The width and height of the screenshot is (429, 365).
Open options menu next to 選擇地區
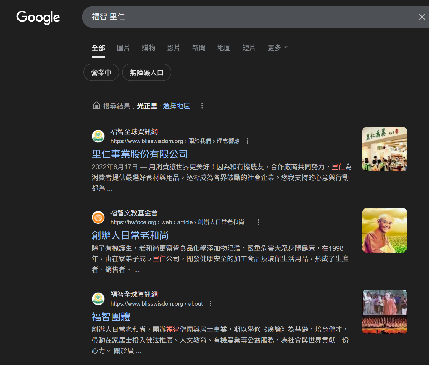pos(202,106)
